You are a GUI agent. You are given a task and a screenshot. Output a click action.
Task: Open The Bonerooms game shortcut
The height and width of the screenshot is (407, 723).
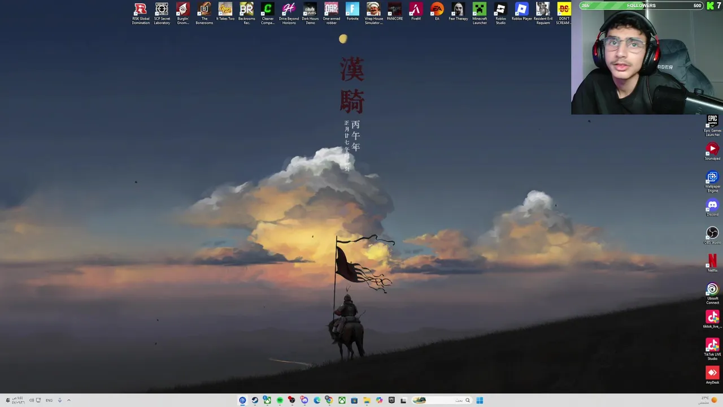[204, 14]
